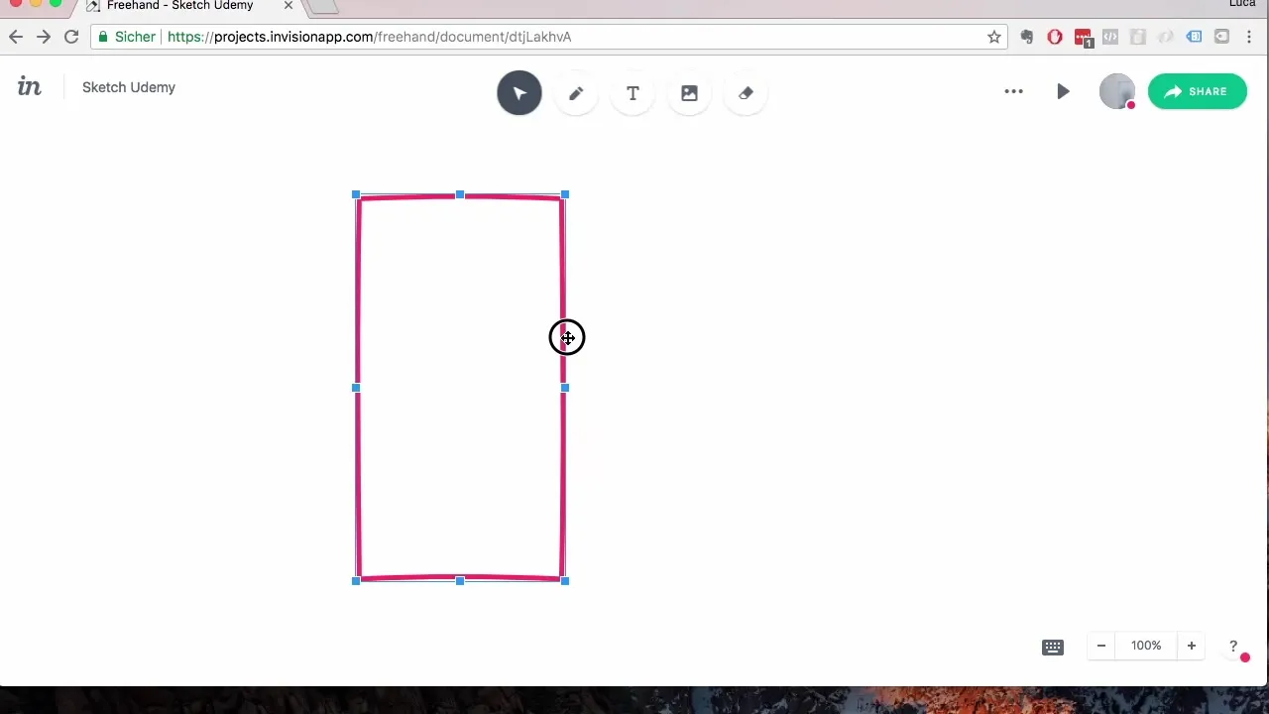This screenshot has height=714, width=1269.
Task: Open the greyed-out swirl extension
Action: coord(1166,37)
